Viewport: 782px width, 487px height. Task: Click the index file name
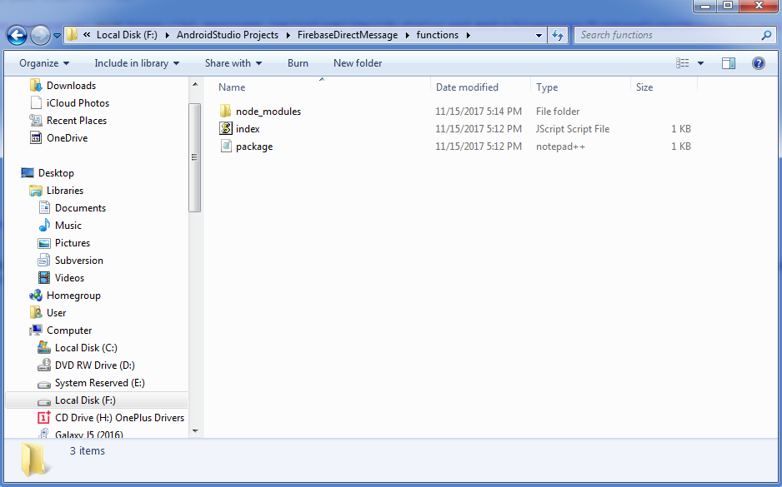tap(248, 129)
